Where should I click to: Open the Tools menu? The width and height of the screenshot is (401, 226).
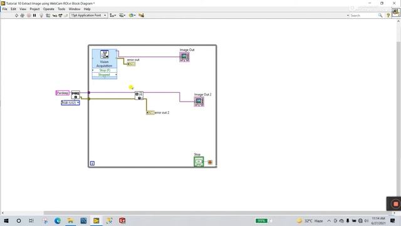[61, 9]
